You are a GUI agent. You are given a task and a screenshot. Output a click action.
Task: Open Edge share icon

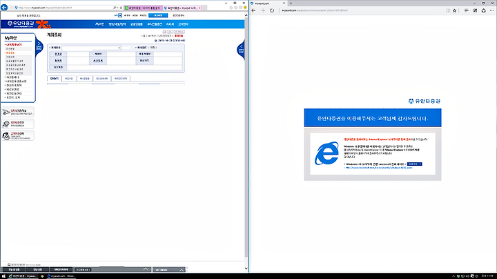483,10
